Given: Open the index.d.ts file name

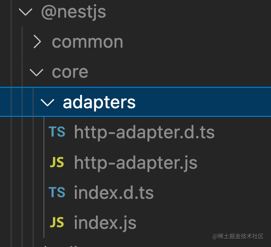Looking at the screenshot, I should [114, 193].
